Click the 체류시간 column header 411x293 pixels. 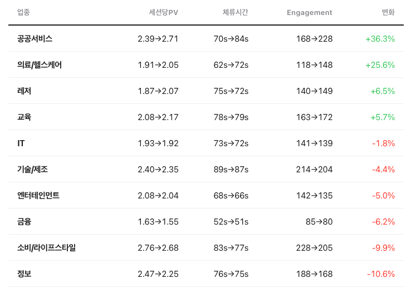(235, 12)
